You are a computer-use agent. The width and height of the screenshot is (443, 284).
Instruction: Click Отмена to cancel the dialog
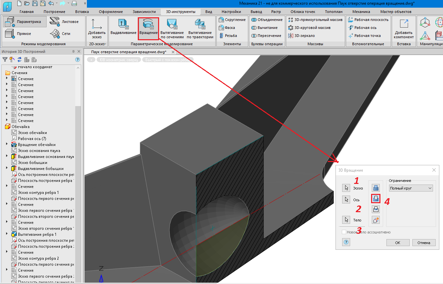424,243
